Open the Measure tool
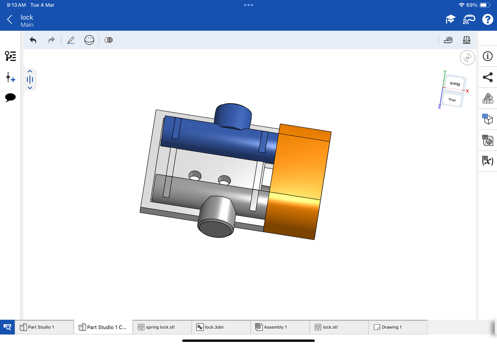Viewport: 497px width, 345px height. coord(448,40)
